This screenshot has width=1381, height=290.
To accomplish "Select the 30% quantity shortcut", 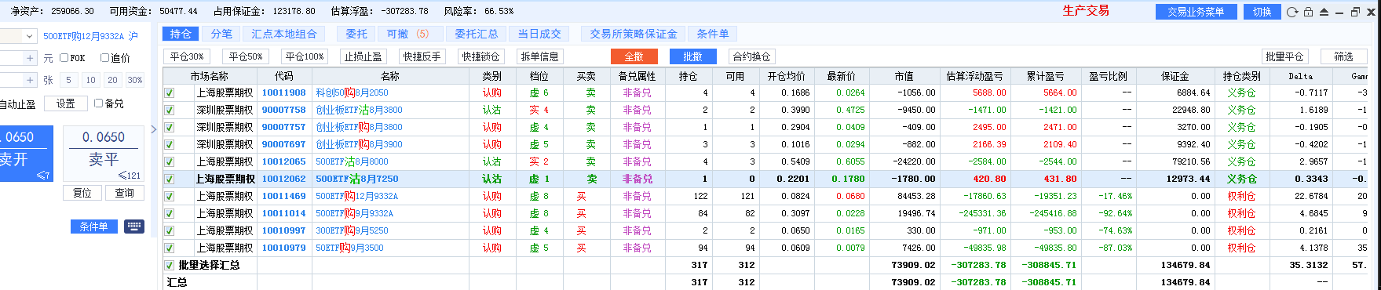I will 135,80.
